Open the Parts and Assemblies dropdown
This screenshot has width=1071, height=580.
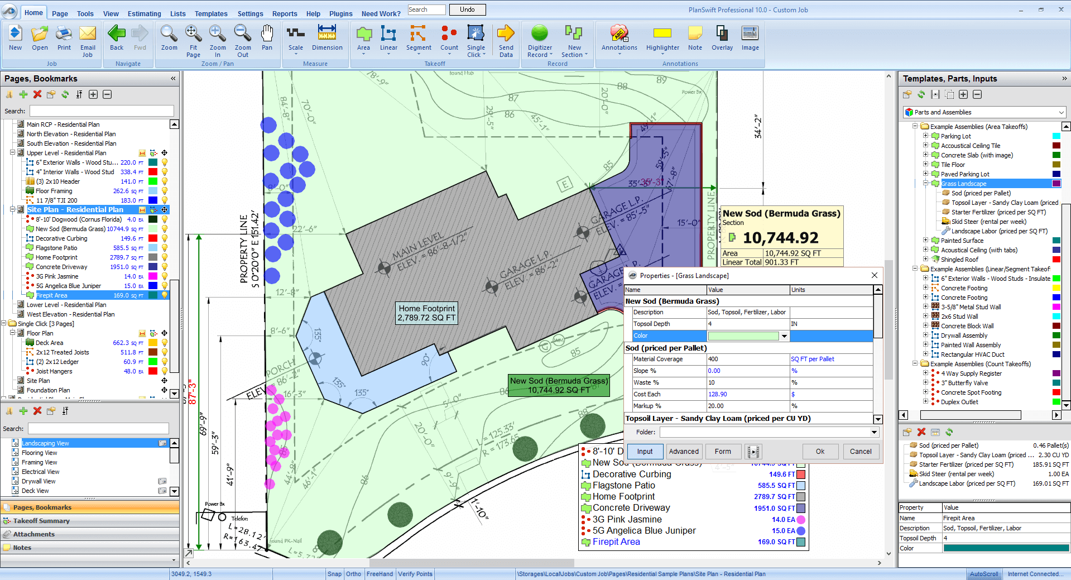tap(1060, 112)
